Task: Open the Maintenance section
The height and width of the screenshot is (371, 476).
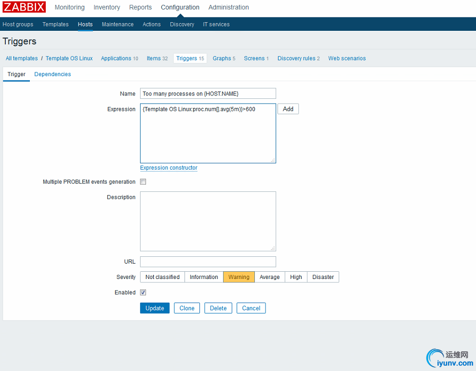Action: (118, 24)
